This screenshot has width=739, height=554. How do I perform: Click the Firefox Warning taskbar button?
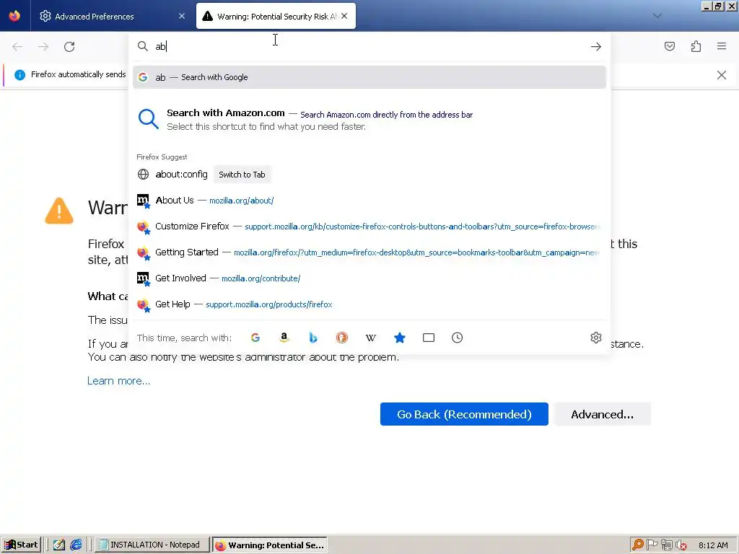tap(270, 545)
